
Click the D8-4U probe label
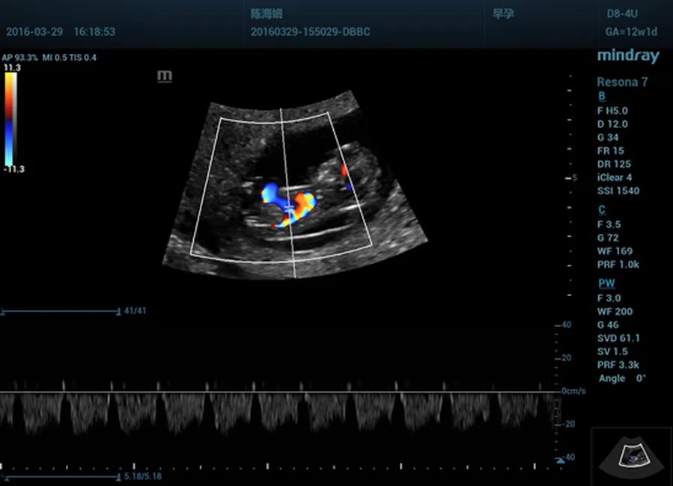pos(622,14)
